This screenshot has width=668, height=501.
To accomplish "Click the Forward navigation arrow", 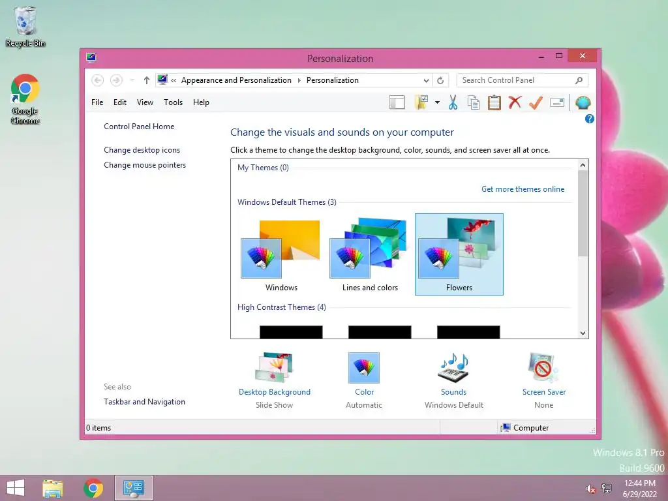I will [116, 80].
